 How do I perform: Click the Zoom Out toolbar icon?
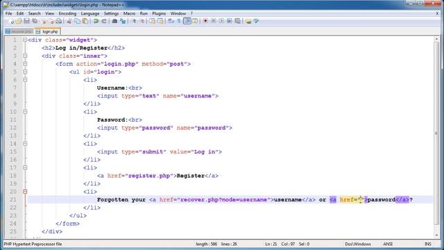pos(142,22)
